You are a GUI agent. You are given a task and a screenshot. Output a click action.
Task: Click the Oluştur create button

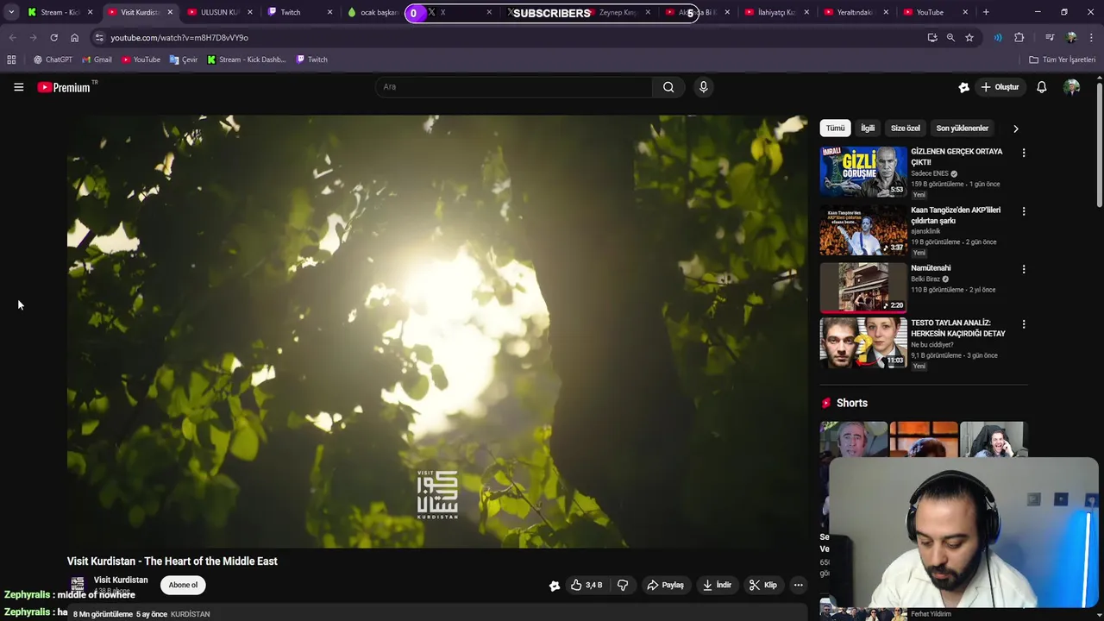tap(1000, 87)
